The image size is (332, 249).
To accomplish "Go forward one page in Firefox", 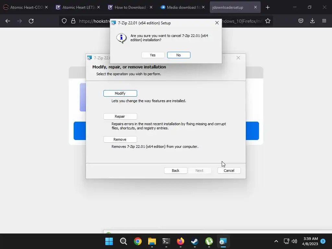I will tap(19, 21).
